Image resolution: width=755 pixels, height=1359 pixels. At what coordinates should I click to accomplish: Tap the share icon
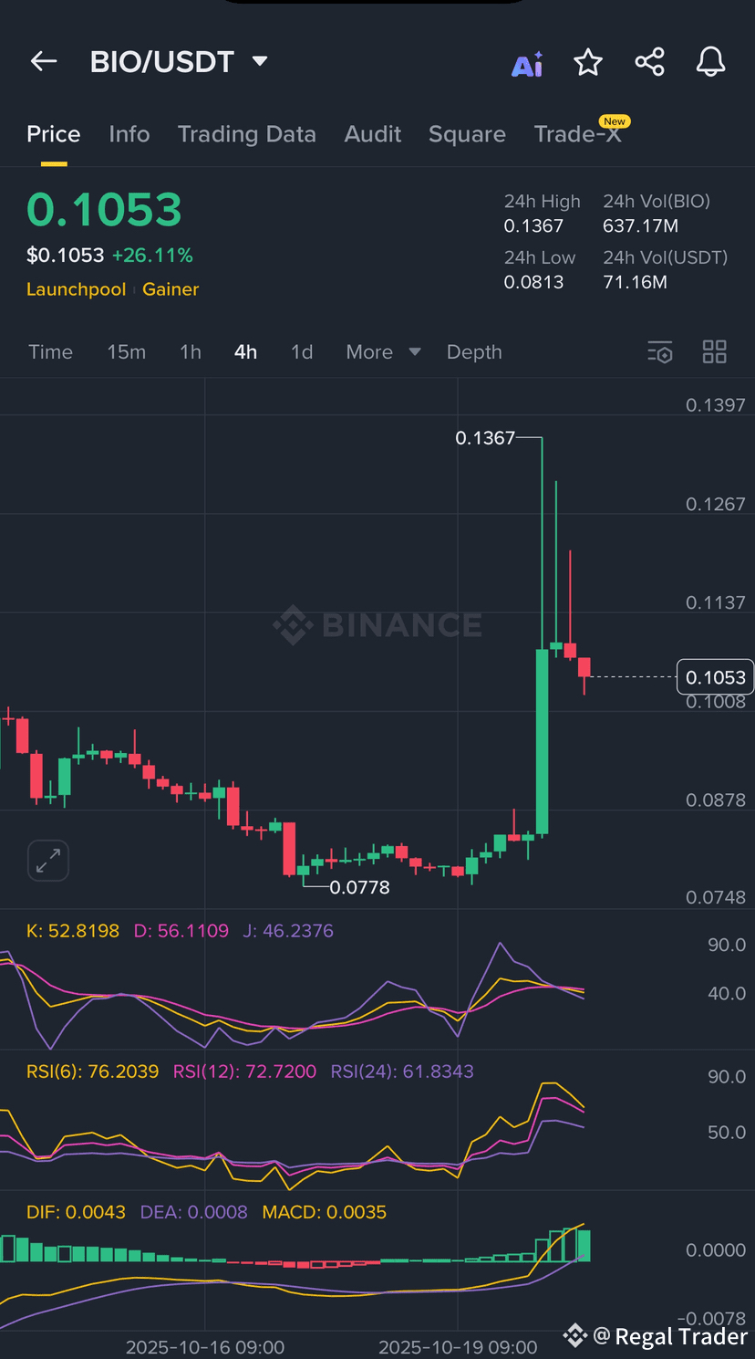coord(649,63)
